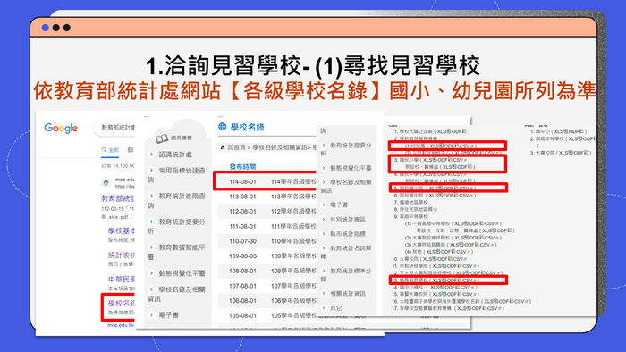Select the 108-08-01 release row
Image resolution: width=626 pixels, height=352 pixels.
pos(266,271)
